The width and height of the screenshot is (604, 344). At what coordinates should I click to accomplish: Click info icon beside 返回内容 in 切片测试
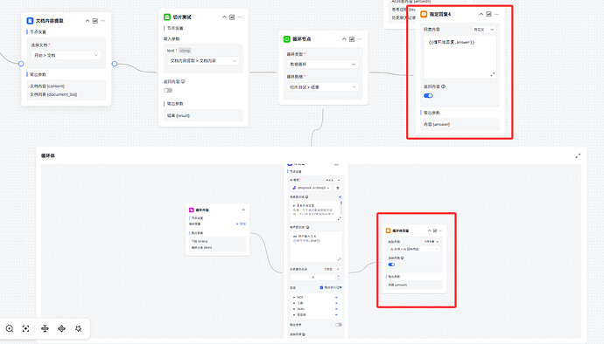coord(183,81)
